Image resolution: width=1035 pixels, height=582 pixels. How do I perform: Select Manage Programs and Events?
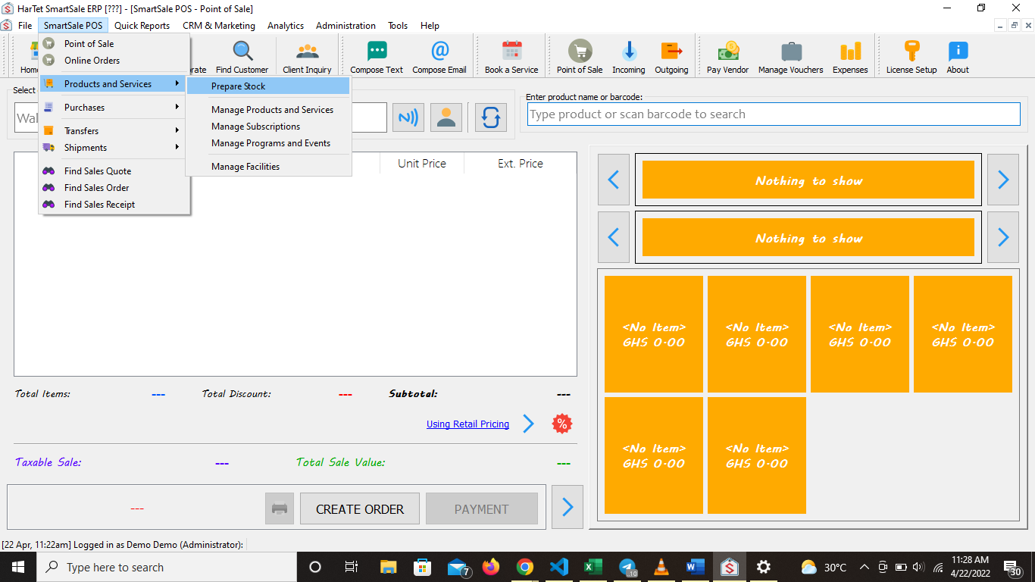(x=268, y=142)
